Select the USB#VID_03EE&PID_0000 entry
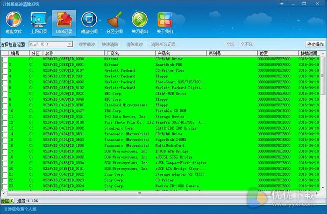Image resolution: width=327 pixels, height=214 pixels. (x=64, y=59)
